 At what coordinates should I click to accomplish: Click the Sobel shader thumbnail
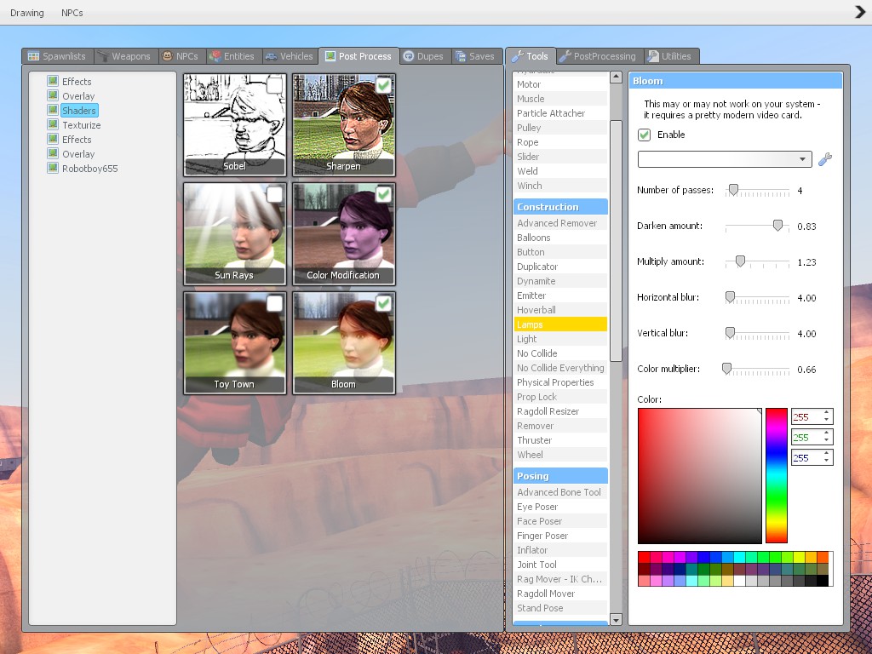coord(235,124)
